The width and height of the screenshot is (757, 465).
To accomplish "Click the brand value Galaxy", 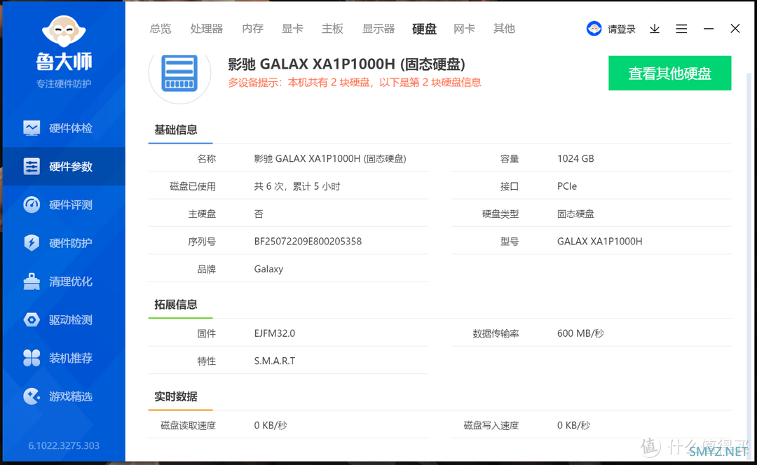I will point(268,269).
